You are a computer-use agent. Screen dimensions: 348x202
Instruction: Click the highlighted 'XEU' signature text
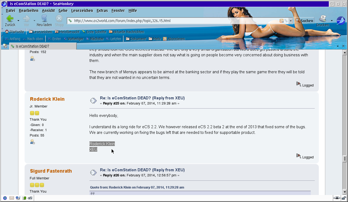pyautogui.click(x=93, y=149)
